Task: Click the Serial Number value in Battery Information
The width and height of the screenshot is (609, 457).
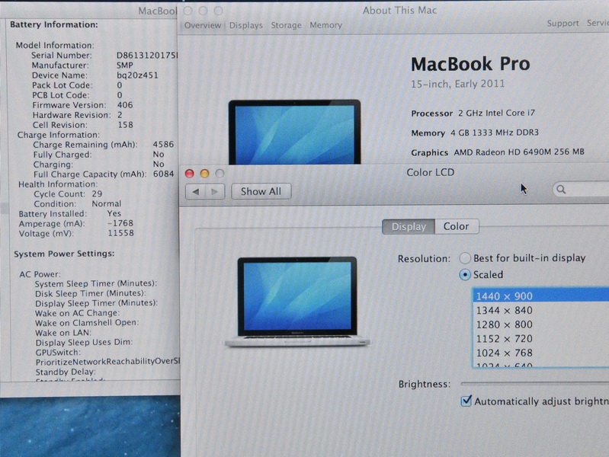Action: coord(147,55)
